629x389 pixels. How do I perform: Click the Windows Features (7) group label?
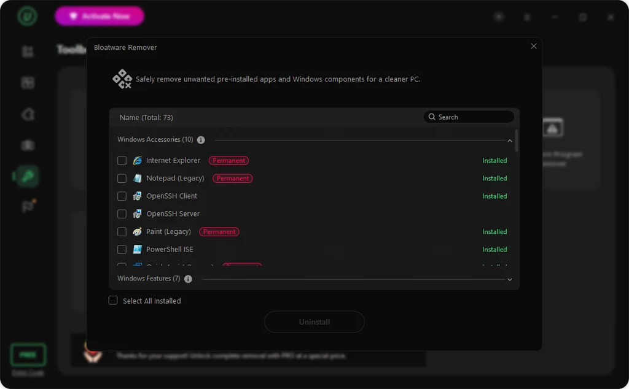coord(149,279)
